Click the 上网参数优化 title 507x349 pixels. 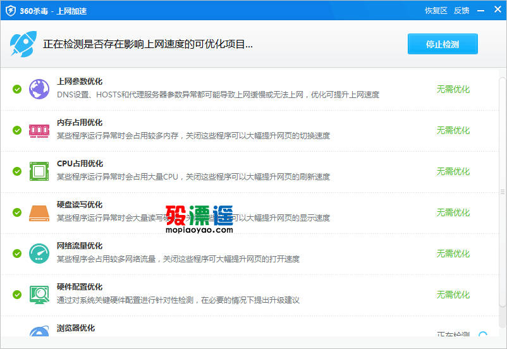80,82
